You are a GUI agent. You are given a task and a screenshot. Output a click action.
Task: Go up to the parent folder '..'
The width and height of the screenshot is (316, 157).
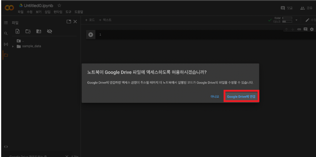click(x=20, y=41)
